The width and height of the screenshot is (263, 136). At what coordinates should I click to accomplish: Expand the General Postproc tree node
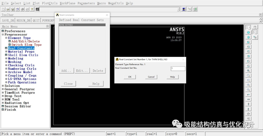pyautogui.click(x=3, y=89)
